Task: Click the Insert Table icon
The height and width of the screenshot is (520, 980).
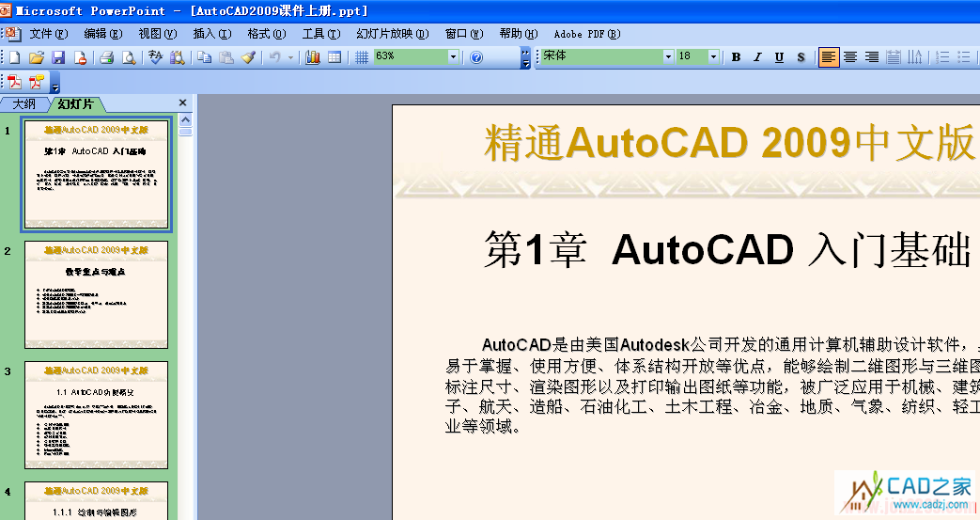Action: (334, 57)
